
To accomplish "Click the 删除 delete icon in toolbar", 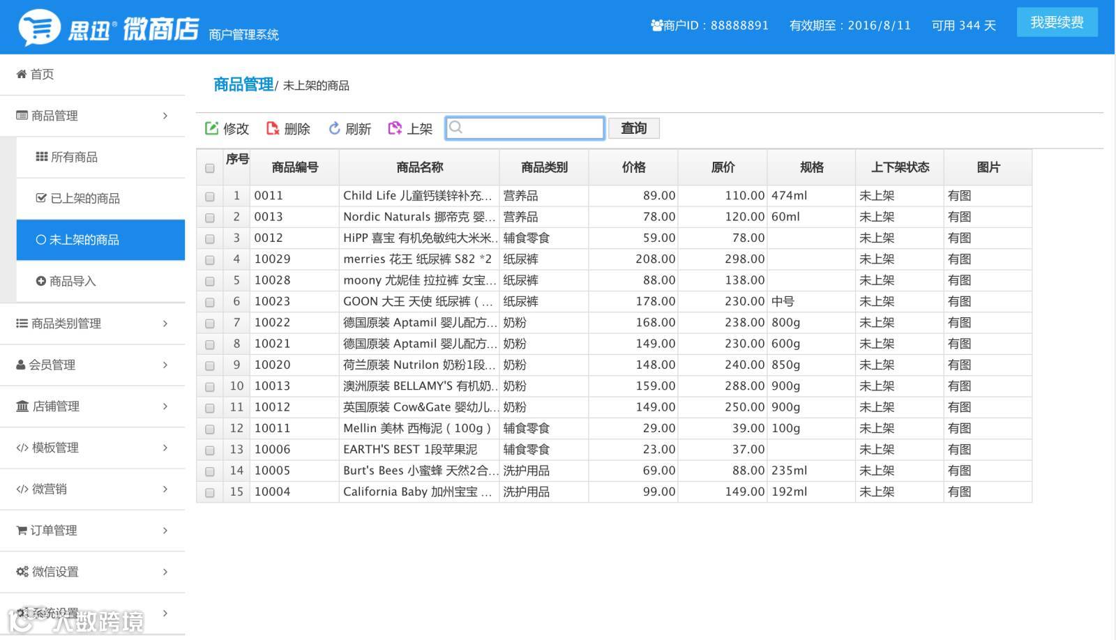I will point(273,128).
